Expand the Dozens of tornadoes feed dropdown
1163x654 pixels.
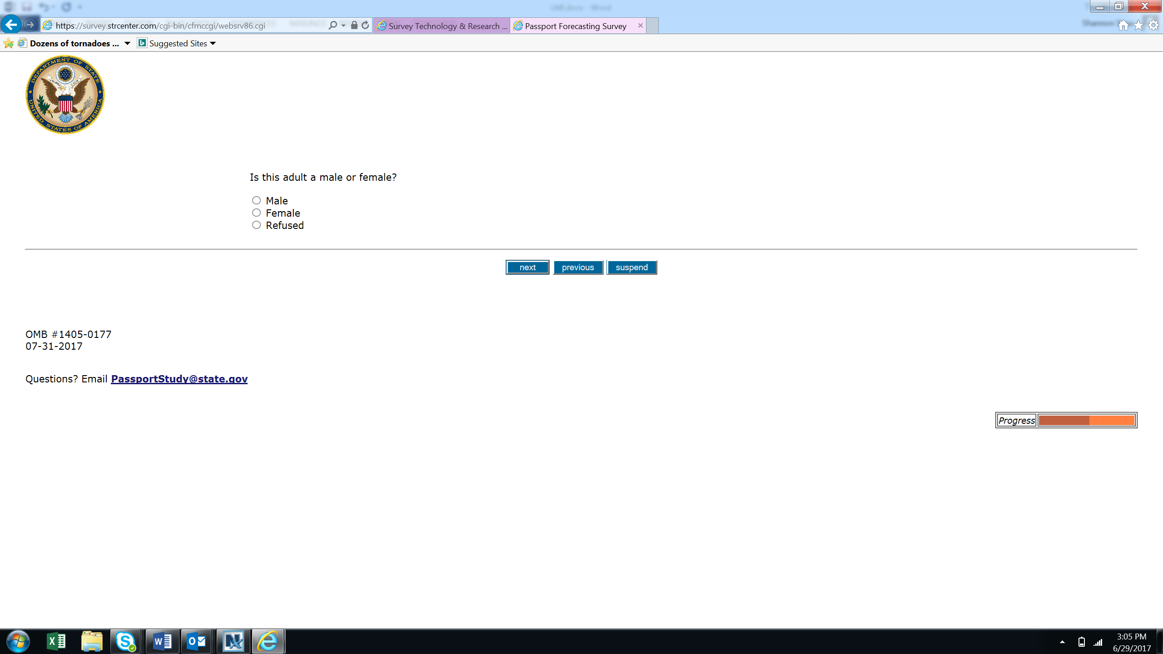(128, 44)
